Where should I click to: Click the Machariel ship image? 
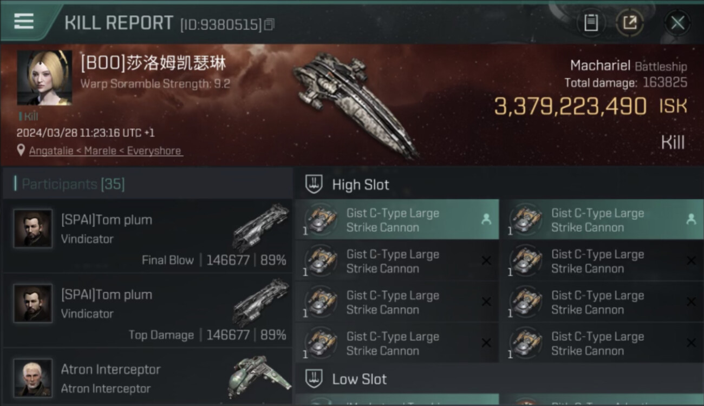click(355, 104)
